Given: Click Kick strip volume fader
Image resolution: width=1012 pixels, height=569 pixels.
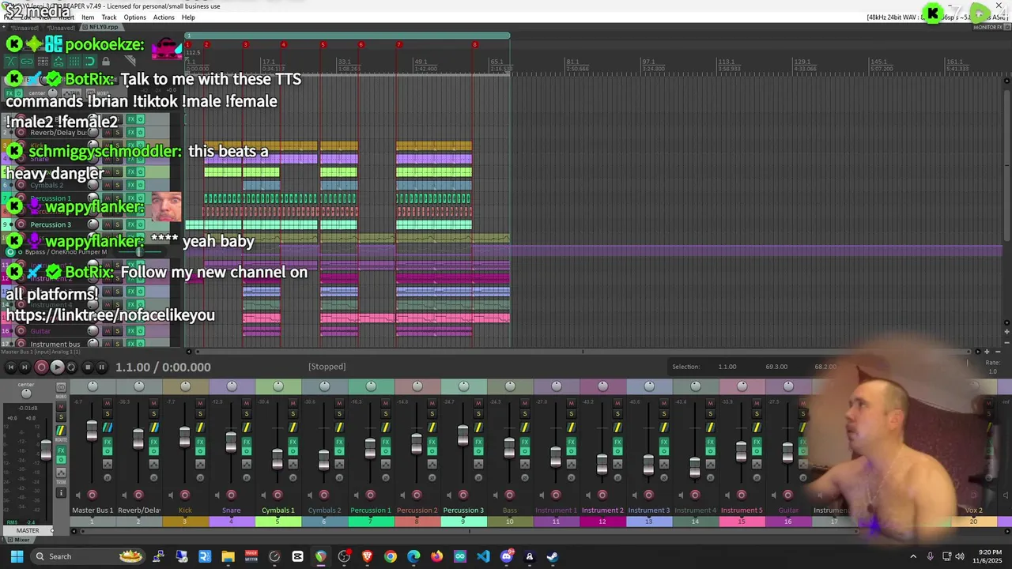Looking at the screenshot, I should tap(184, 439).
